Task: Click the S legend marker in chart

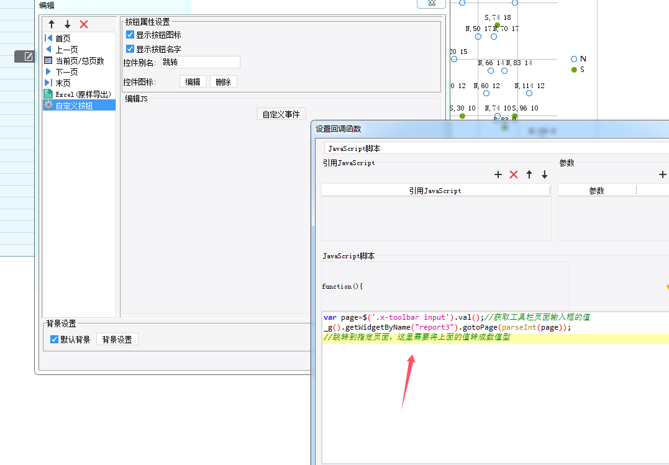Action: point(575,70)
